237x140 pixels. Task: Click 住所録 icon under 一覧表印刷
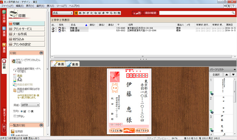coord(13,131)
